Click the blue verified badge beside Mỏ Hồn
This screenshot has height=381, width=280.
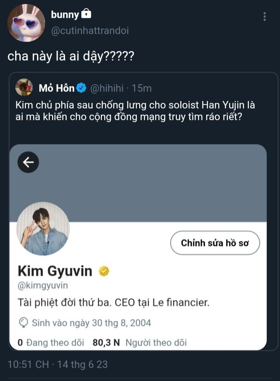pyautogui.click(x=81, y=88)
